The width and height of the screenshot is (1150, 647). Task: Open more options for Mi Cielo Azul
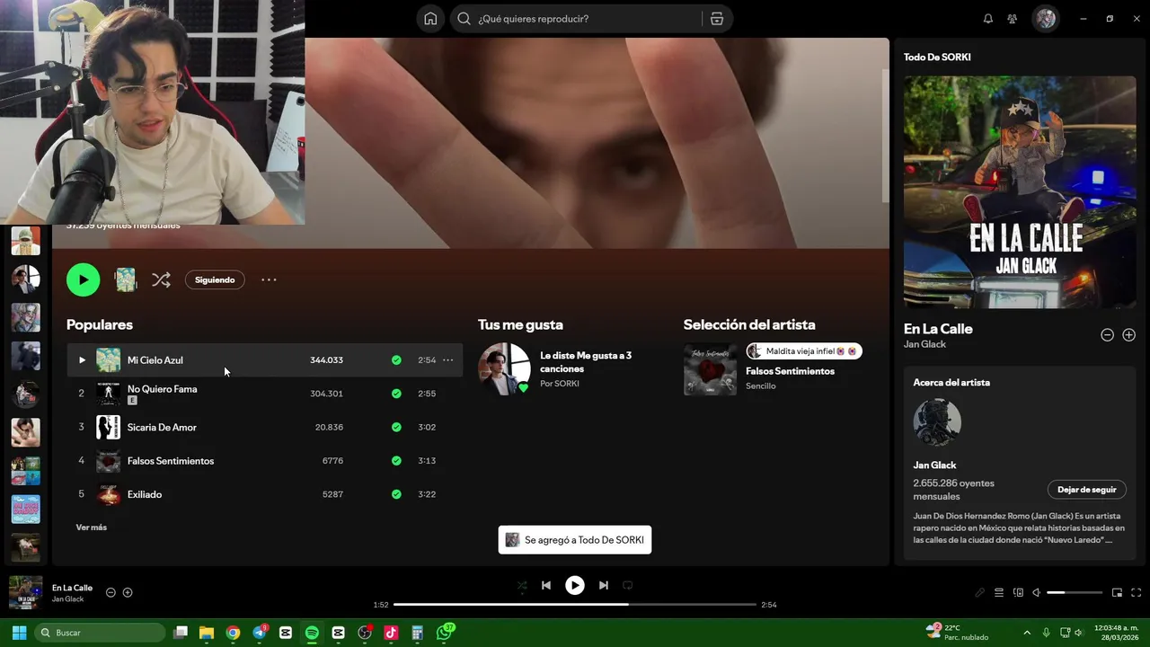[x=448, y=360]
